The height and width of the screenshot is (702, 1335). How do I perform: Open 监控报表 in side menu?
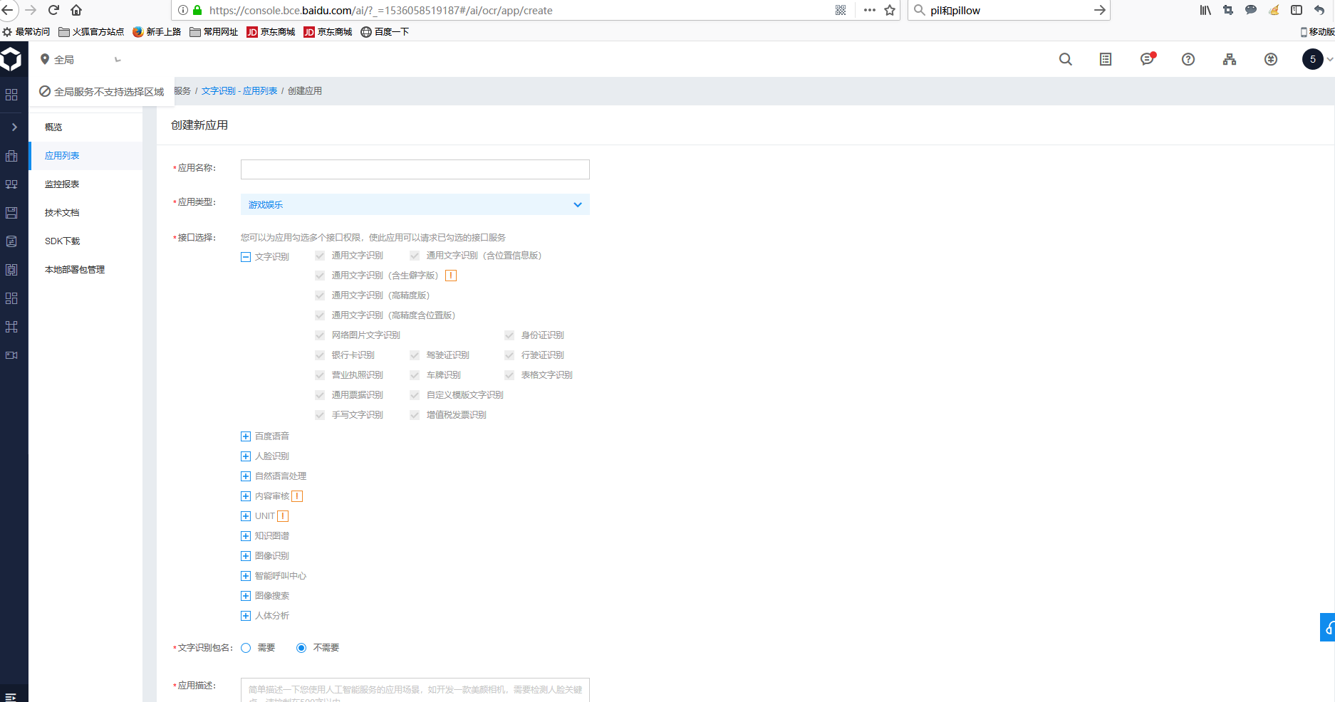point(85,184)
